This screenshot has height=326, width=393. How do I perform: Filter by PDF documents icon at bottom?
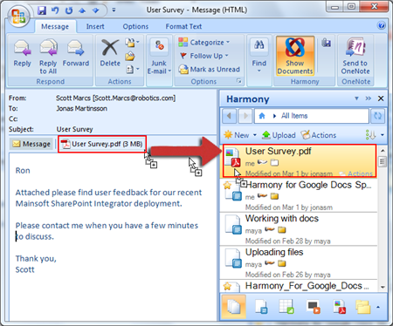(339, 307)
